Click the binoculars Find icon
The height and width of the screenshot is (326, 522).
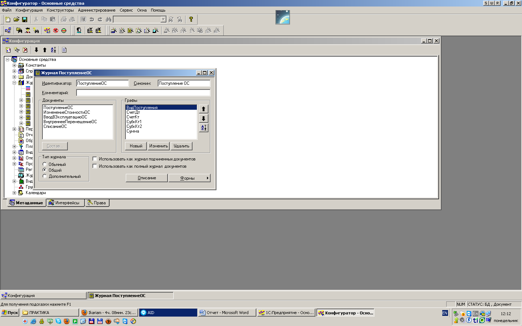coord(108,19)
